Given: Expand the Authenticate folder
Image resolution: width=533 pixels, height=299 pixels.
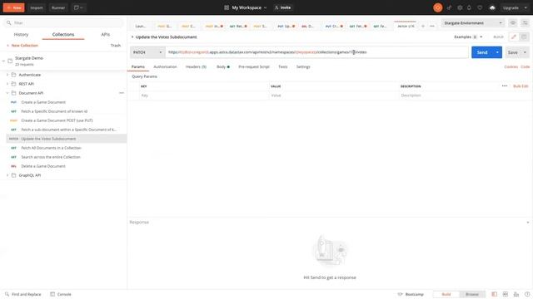Looking at the screenshot, I should point(7,75).
